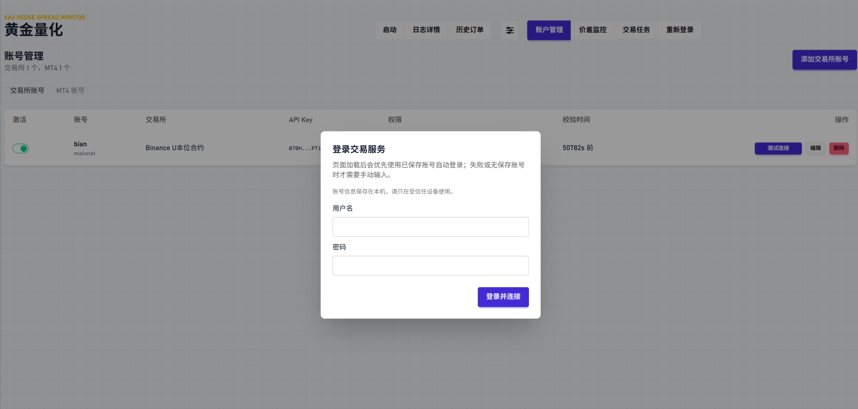Screen dimensions: 858x409
Task: Click the API Key column header
Action: pos(300,120)
